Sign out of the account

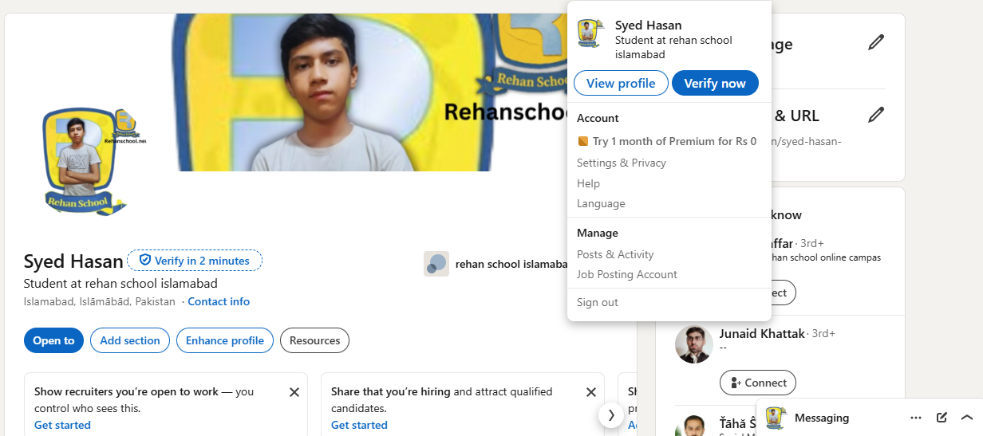tap(598, 302)
